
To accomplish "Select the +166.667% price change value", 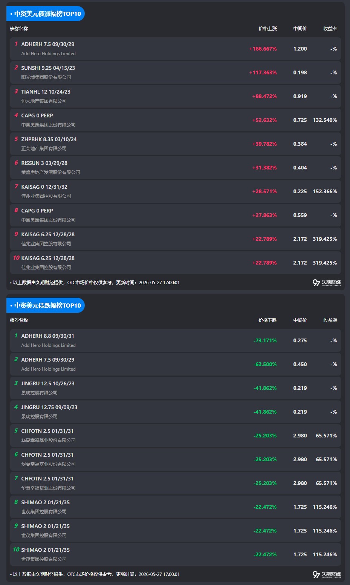I will (263, 49).
